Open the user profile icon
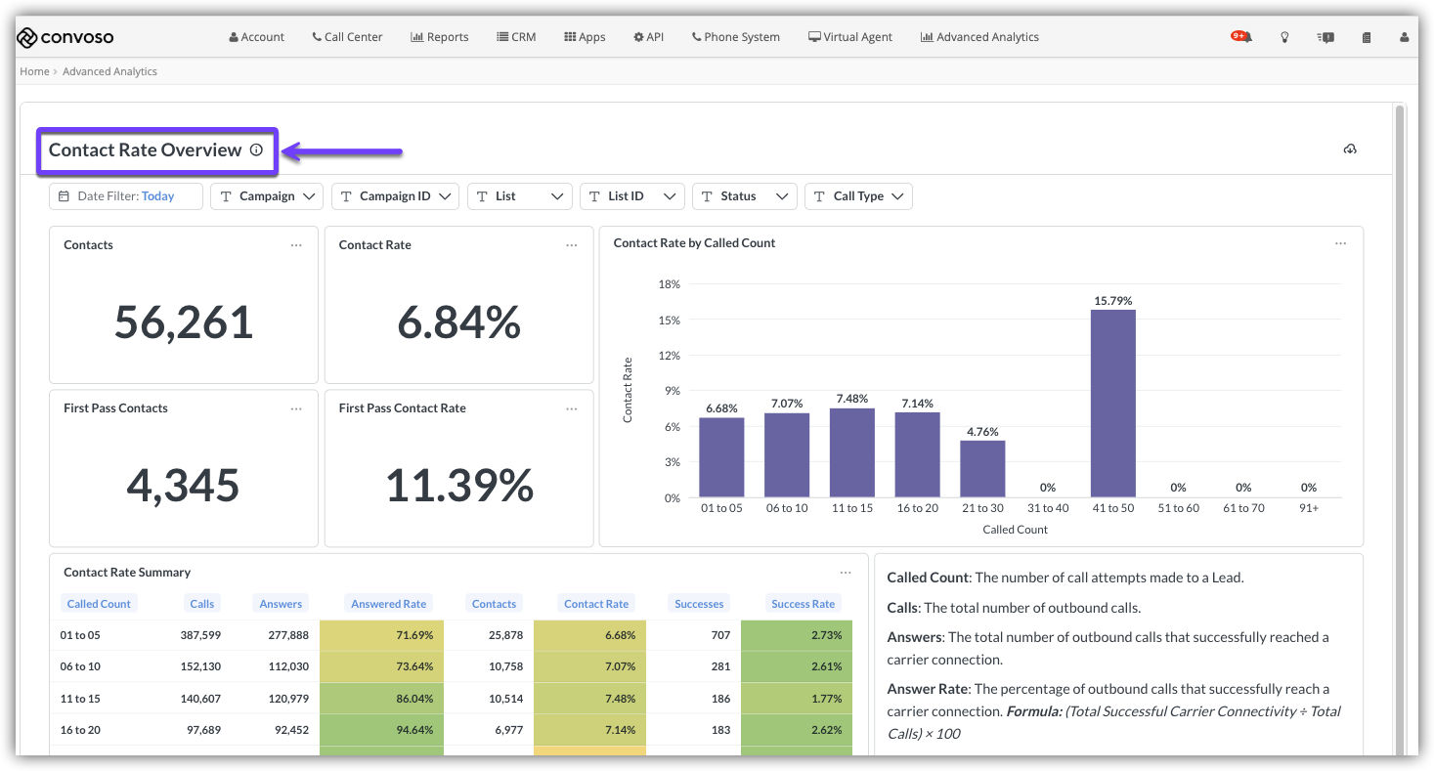 (1405, 37)
